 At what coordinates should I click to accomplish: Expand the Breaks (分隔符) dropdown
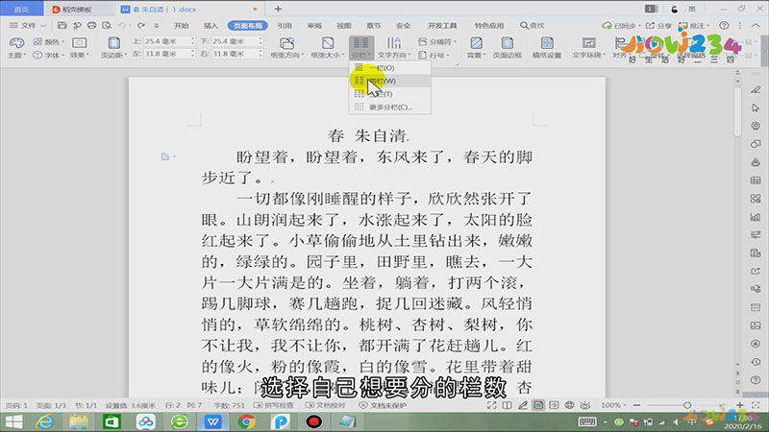(437, 41)
